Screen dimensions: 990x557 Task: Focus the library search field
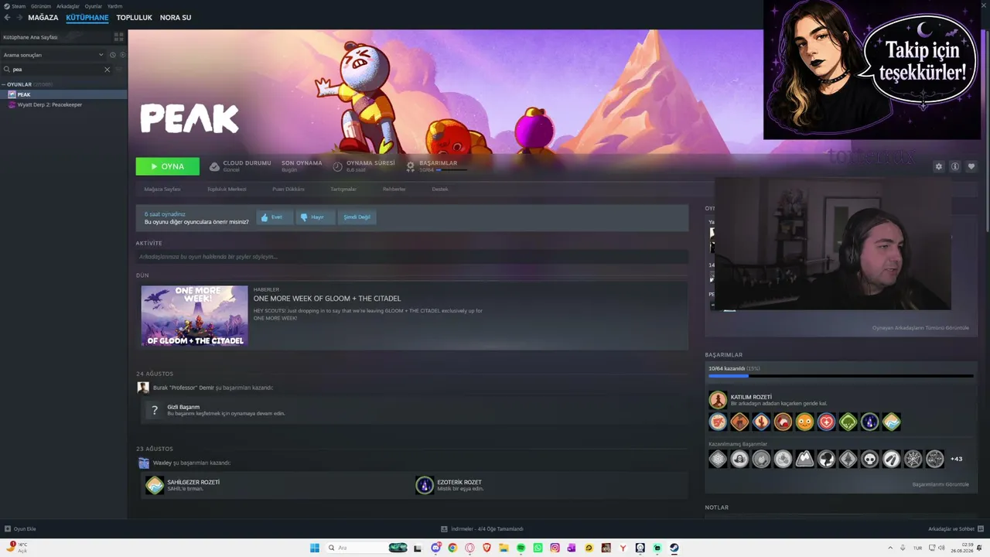pos(56,70)
